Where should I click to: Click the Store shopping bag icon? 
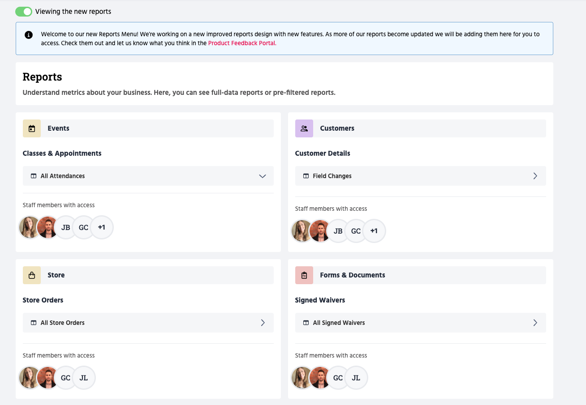coord(32,275)
